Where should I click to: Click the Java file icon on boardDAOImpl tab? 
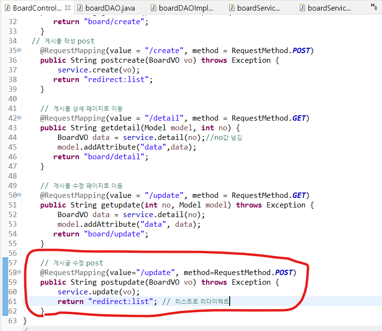(153, 8)
